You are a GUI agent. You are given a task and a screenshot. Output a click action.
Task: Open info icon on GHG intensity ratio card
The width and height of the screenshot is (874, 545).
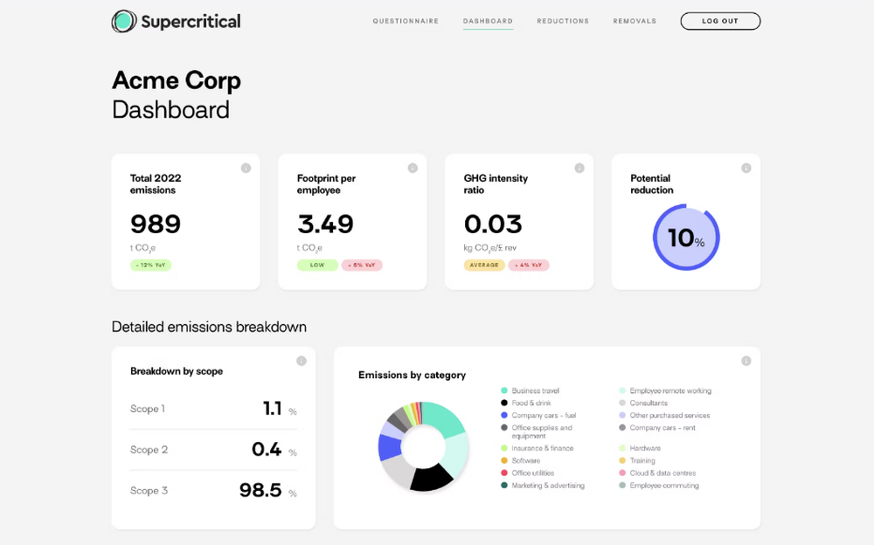579,168
